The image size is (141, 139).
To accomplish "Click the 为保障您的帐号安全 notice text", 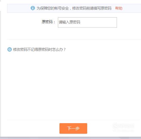I will pos(74,8).
